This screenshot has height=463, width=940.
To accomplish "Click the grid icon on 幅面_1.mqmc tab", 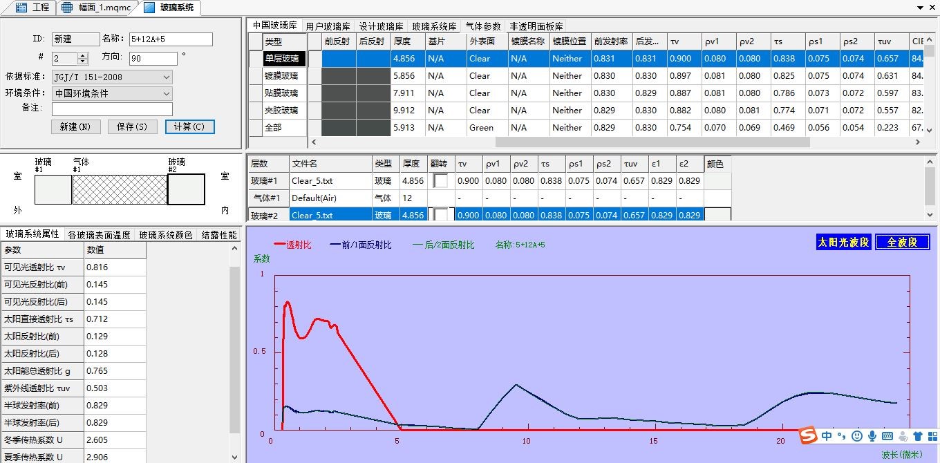I will pos(66,8).
